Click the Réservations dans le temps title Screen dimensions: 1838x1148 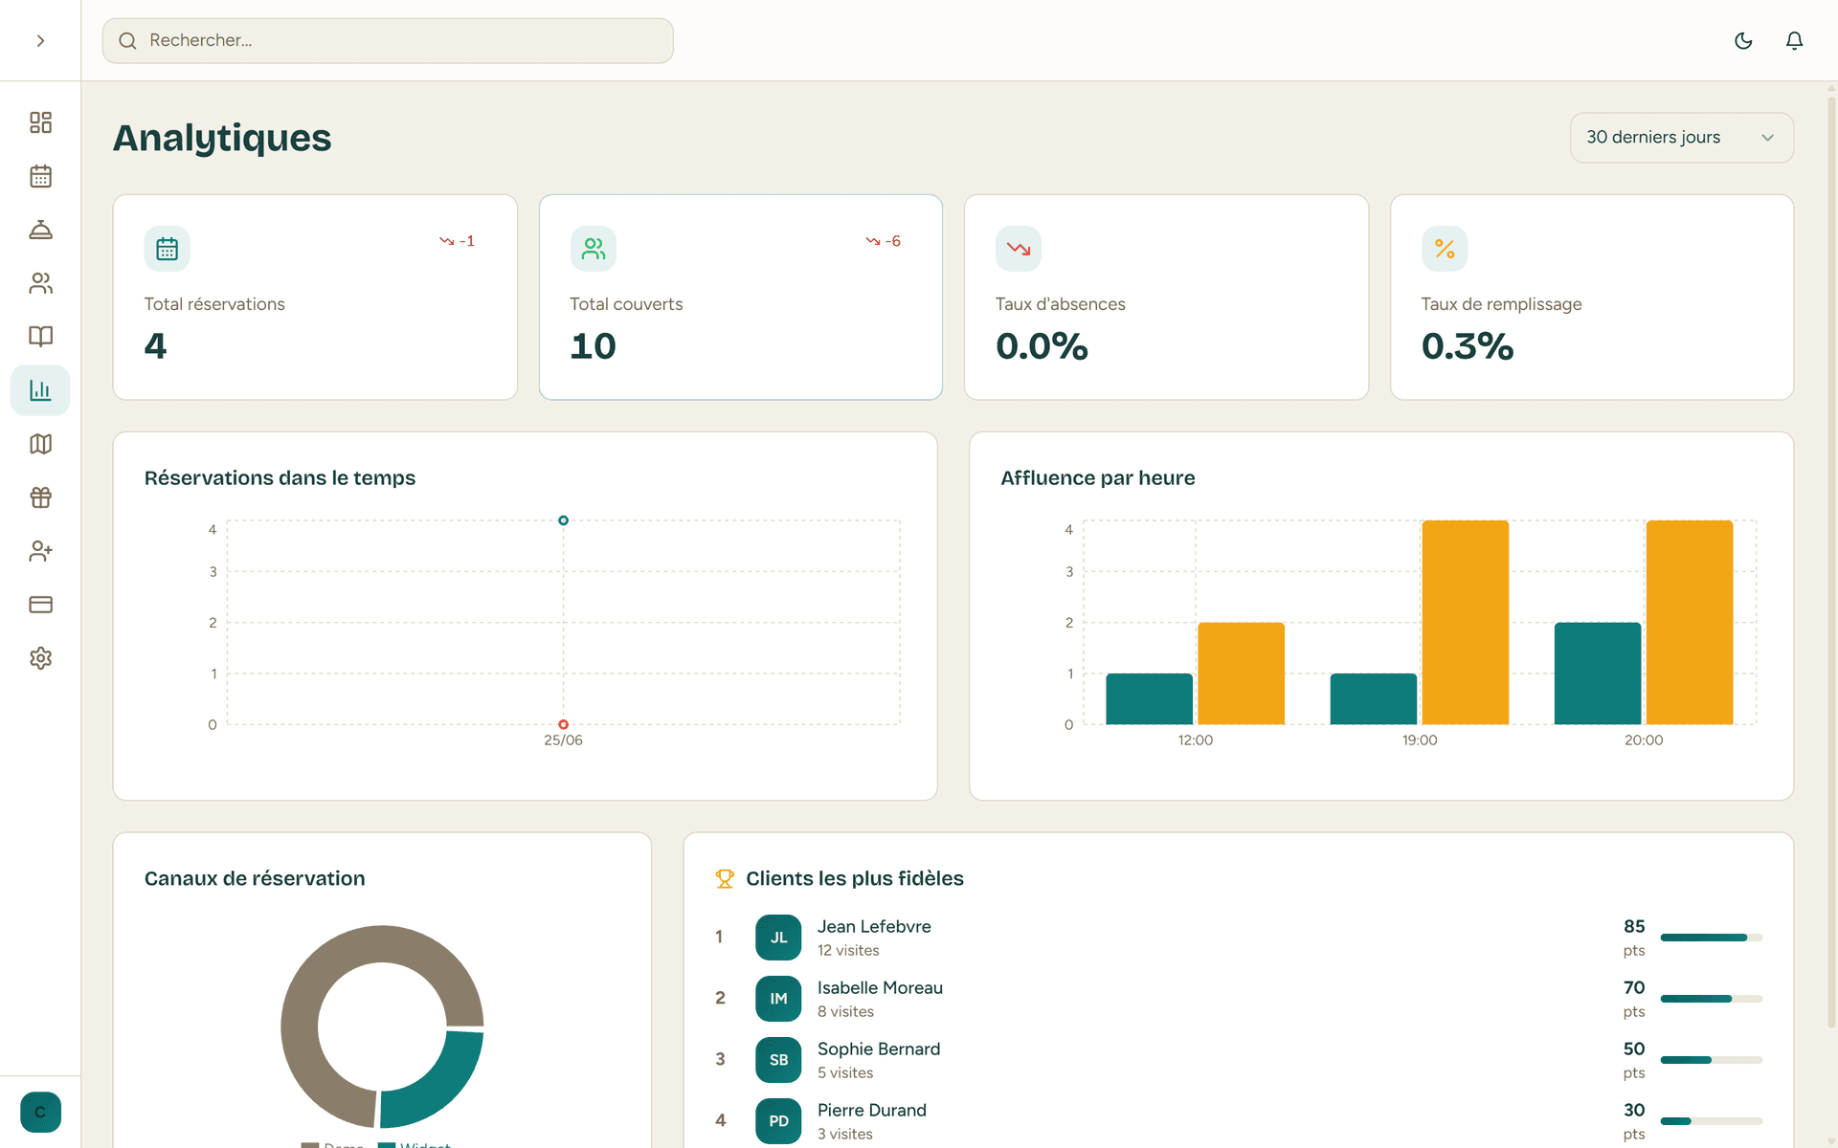click(x=280, y=477)
